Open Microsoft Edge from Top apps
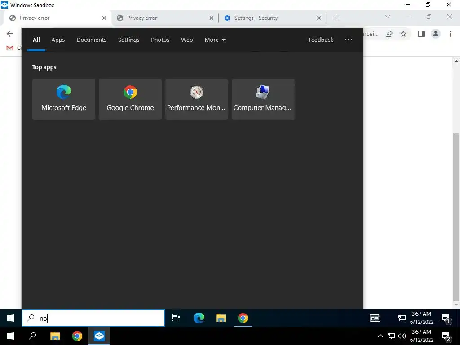The image size is (460, 345). pos(64,99)
